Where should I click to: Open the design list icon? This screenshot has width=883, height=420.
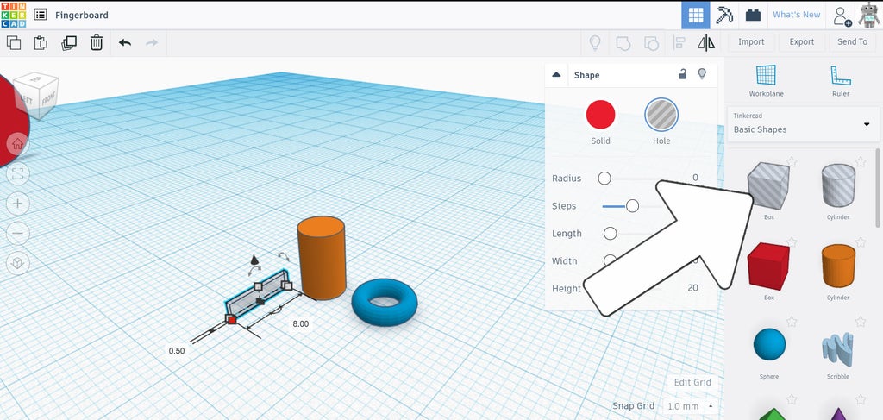(x=41, y=15)
